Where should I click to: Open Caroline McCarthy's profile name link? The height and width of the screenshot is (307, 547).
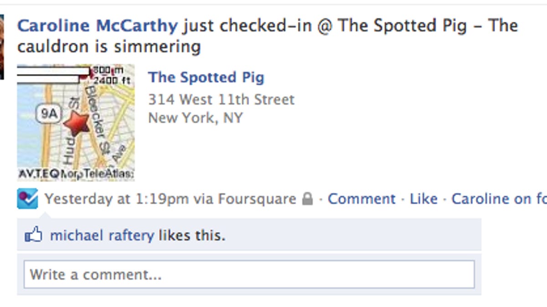(x=97, y=25)
